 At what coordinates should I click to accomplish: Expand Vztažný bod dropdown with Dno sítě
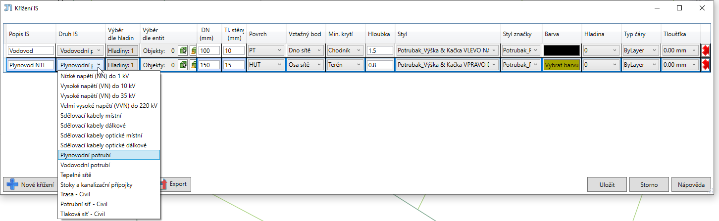click(305, 50)
